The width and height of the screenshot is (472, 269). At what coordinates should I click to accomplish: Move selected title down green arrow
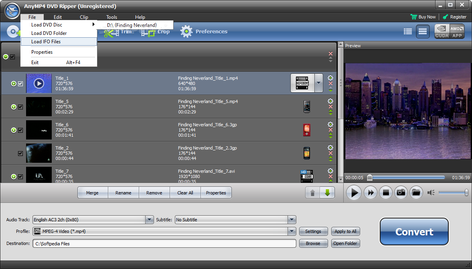pyautogui.click(x=328, y=193)
